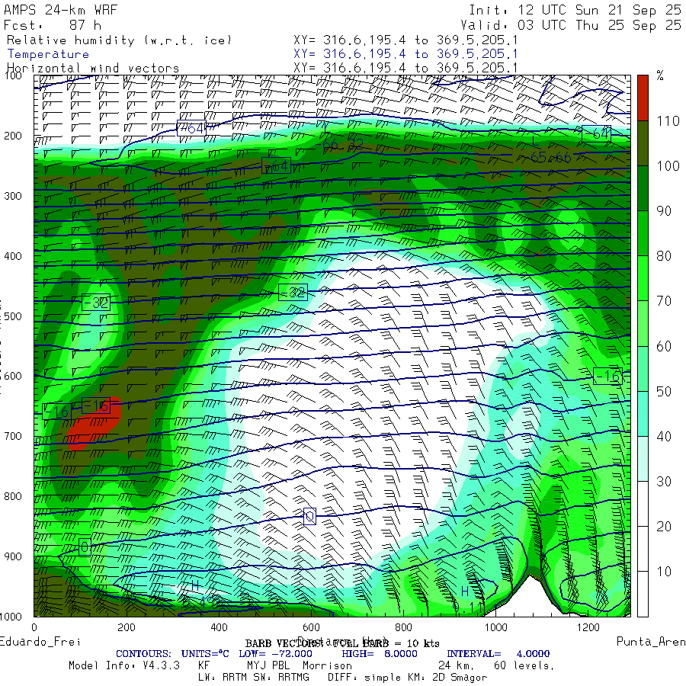Click the boxed -16 label at right edge

click(x=608, y=377)
